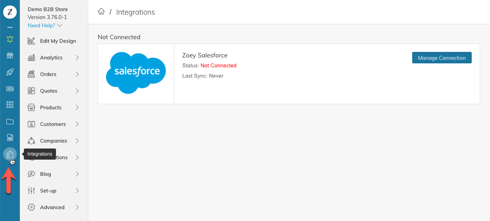Click the Integrations breadcrumb text
490x221 pixels.
point(135,12)
